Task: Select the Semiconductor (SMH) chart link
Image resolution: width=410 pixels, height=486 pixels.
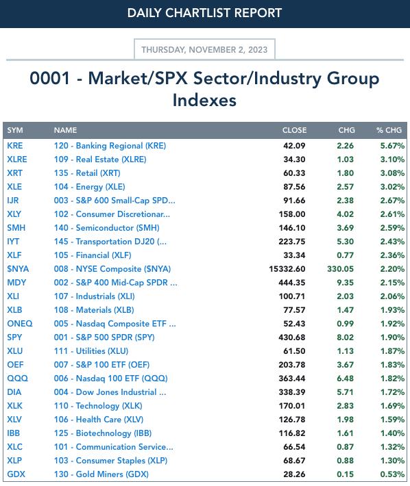Action: pos(106,228)
